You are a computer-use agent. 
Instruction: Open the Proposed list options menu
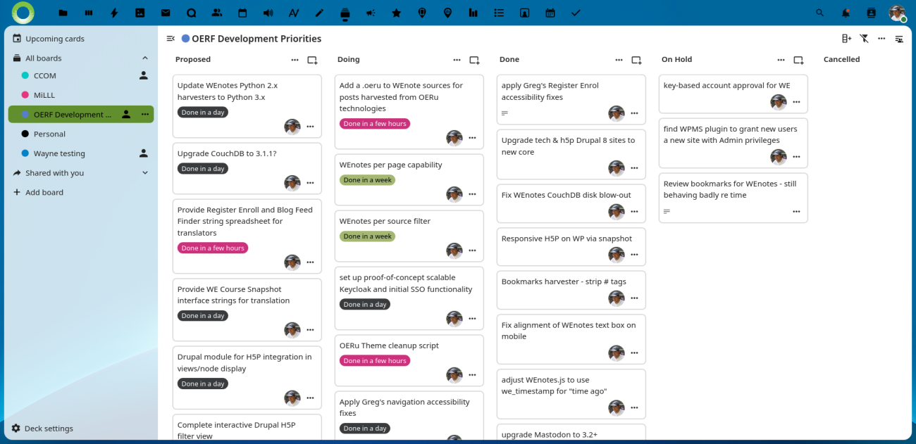point(295,60)
